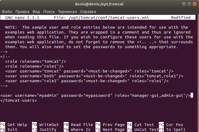Click the closing </tomcat-users> tag line

pos(18,100)
